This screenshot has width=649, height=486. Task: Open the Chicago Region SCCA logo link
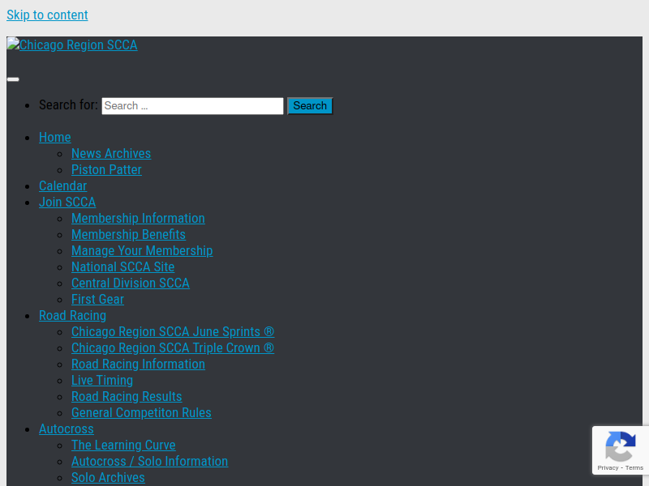point(72,45)
